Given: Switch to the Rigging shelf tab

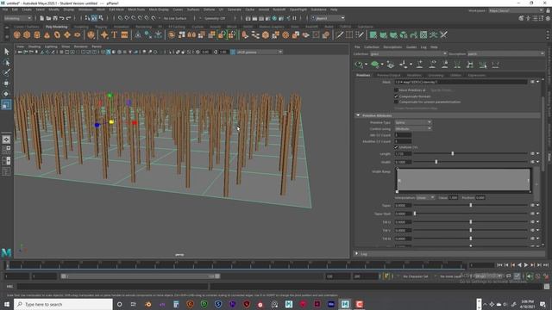Looking at the screenshot, I should pos(101,27).
